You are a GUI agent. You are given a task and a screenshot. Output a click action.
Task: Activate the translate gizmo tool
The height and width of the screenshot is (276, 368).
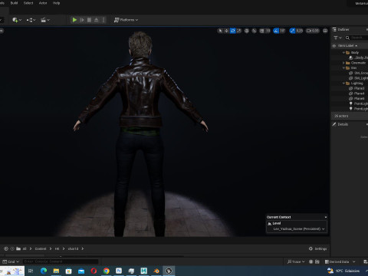coord(226,31)
